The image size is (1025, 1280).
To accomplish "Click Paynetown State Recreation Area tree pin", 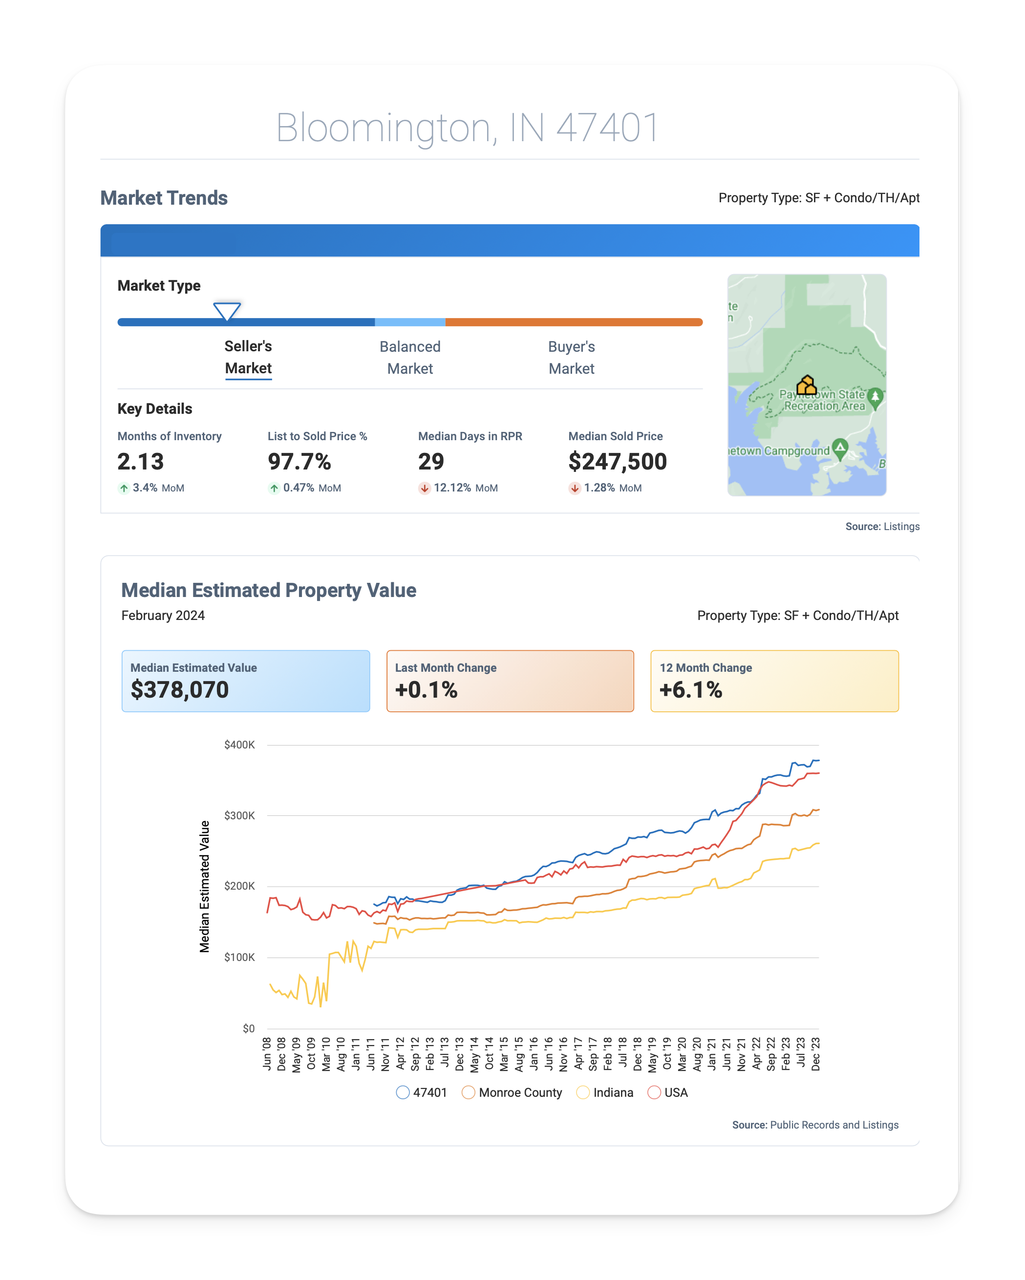I will pyautogui.click(x=875, y=398).
